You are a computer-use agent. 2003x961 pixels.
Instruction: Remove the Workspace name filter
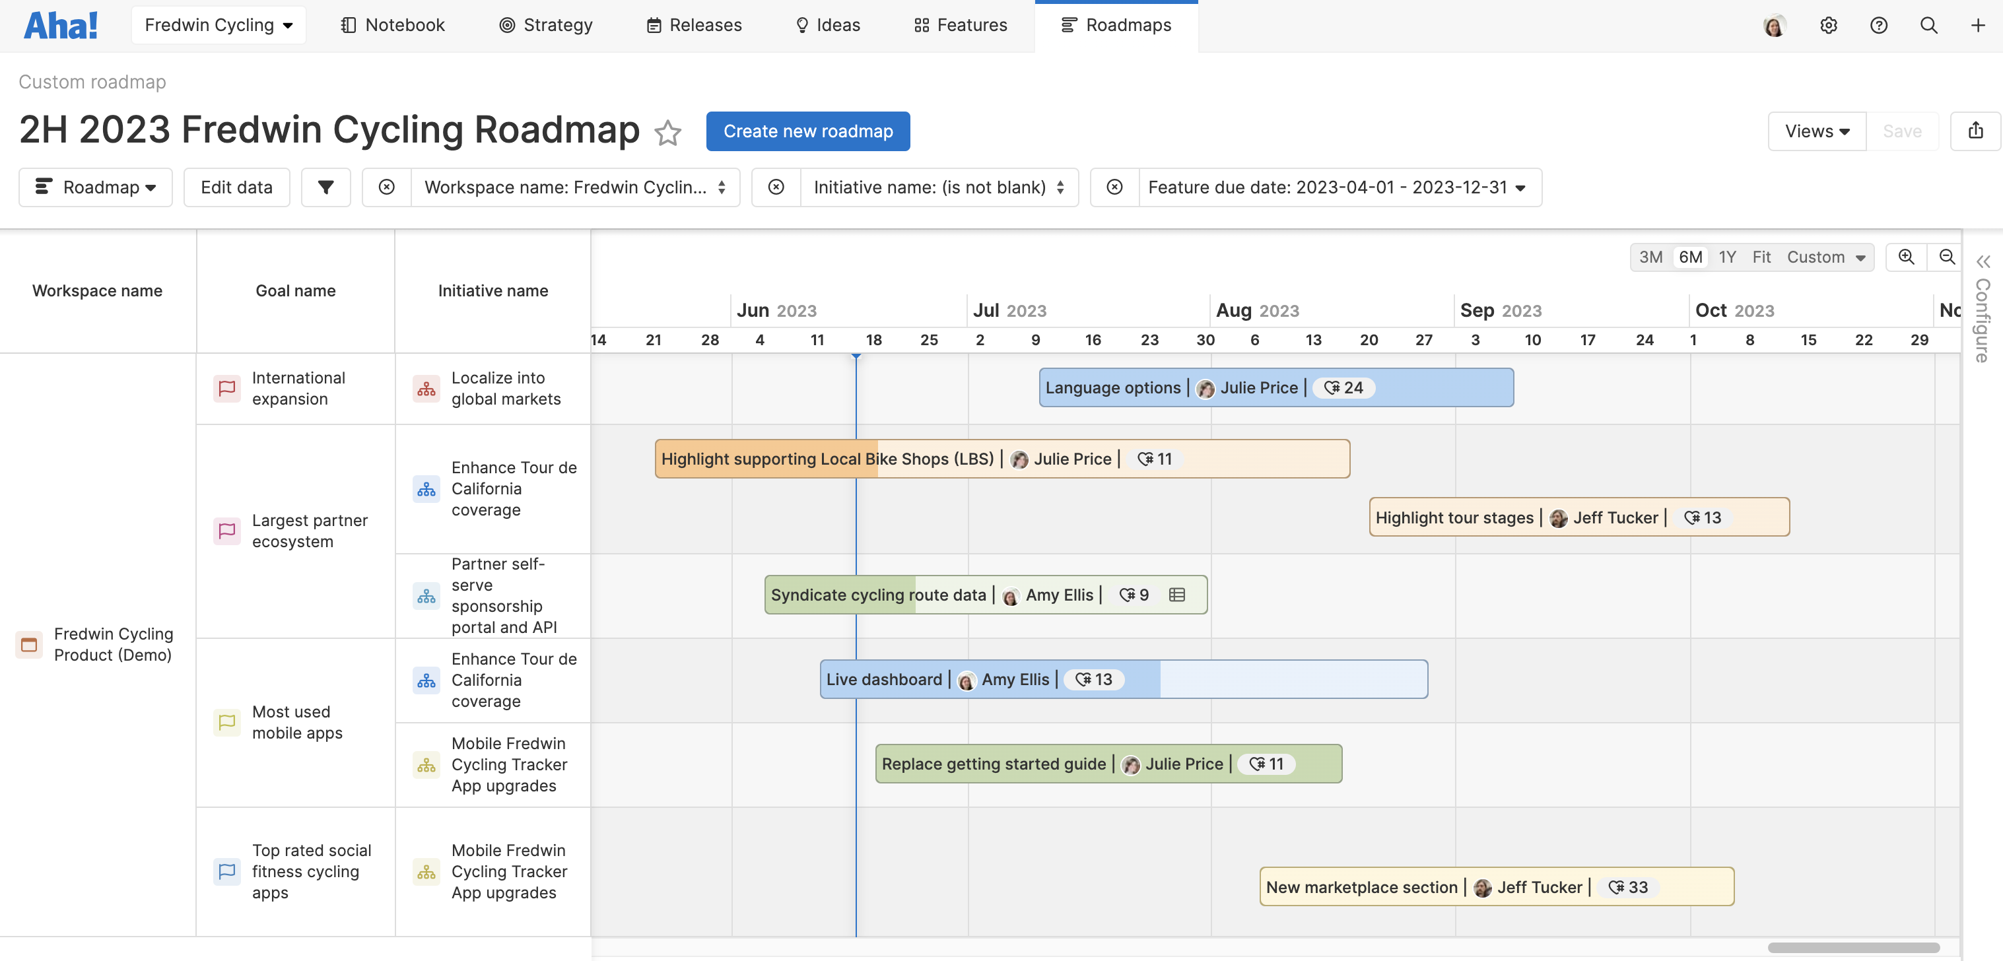tap(386, 187)
